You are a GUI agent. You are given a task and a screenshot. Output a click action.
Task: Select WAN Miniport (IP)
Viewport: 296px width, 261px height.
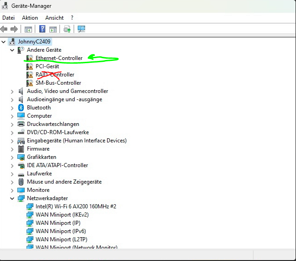point(58,223)
